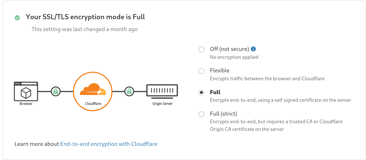Click the Browser window icon in diagram

tap(26, 91)
